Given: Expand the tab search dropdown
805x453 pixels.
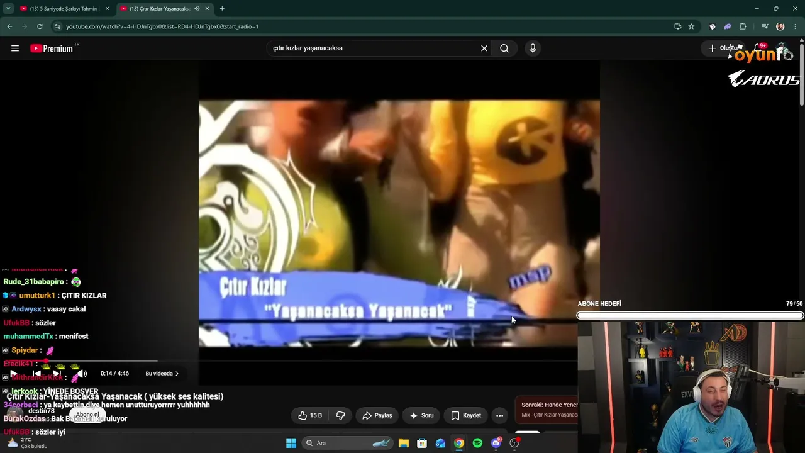Looking at the screenshot, I should [8, 9].
